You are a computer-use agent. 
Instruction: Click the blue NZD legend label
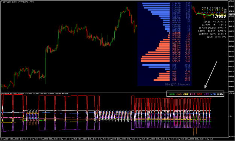(x=213, y=94)
